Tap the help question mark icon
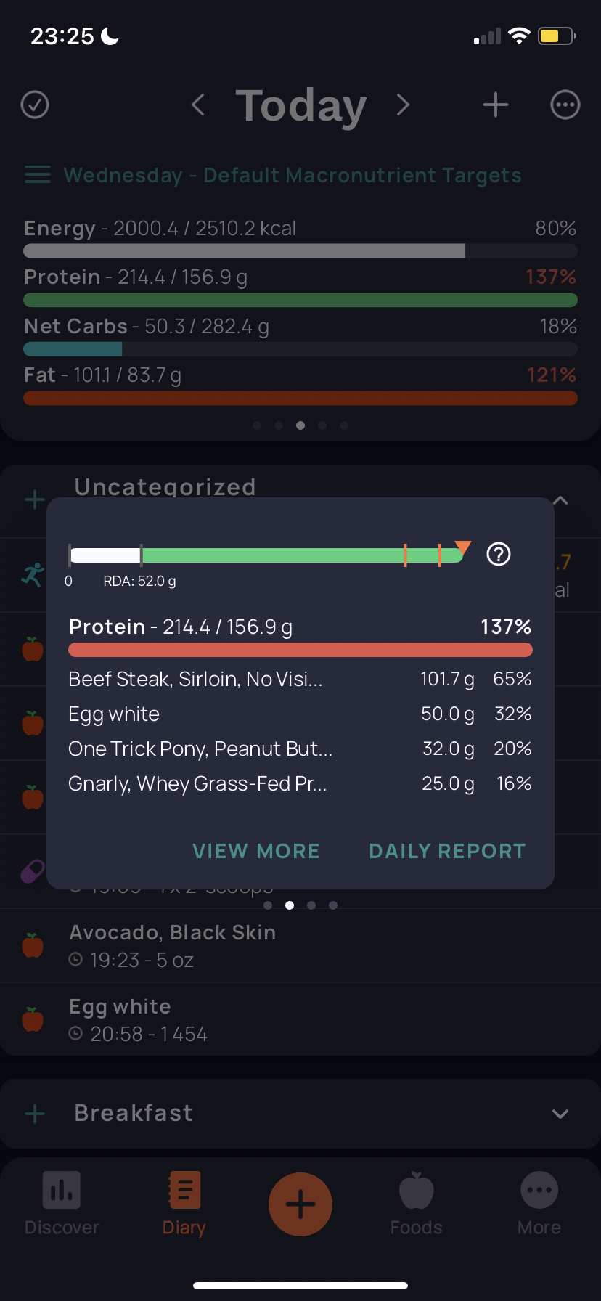Viewport: 601px width, 1301px height. pos(499,554)
